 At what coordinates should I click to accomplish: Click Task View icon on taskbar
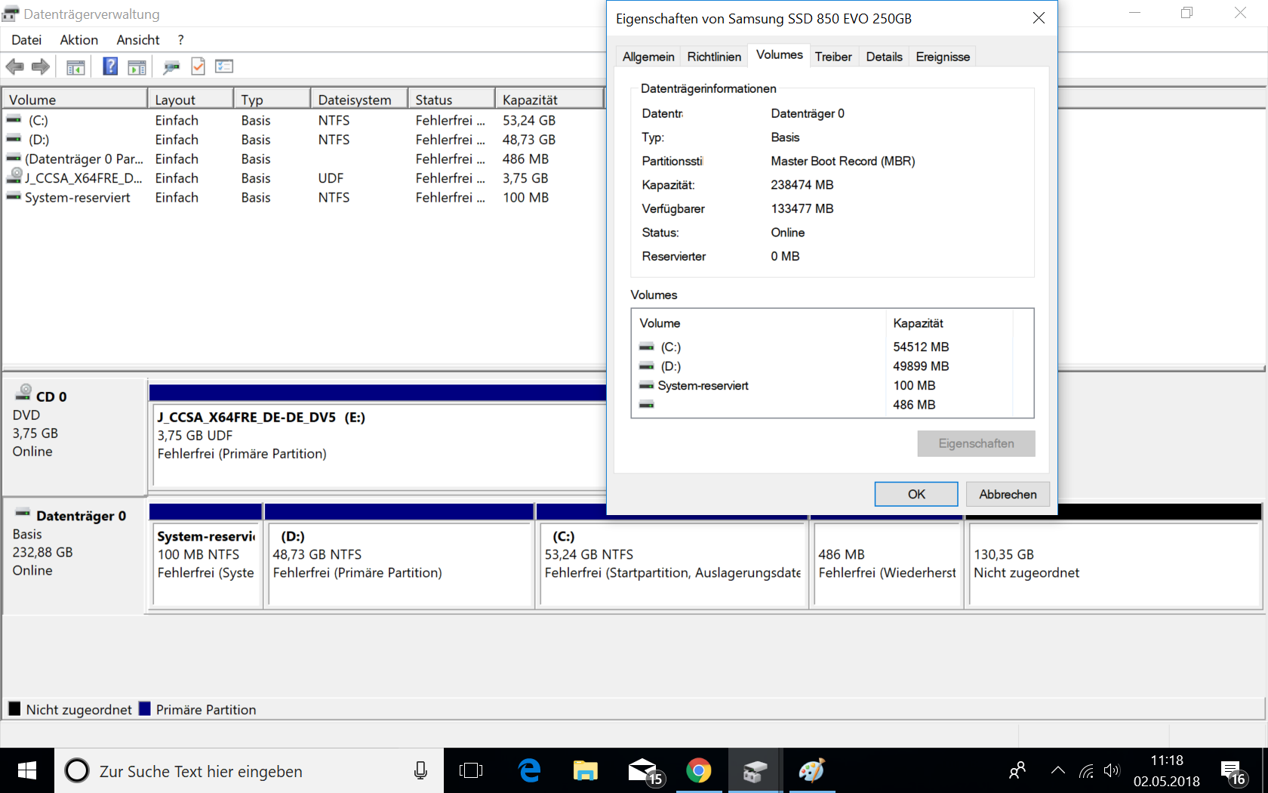coord(471,770)
